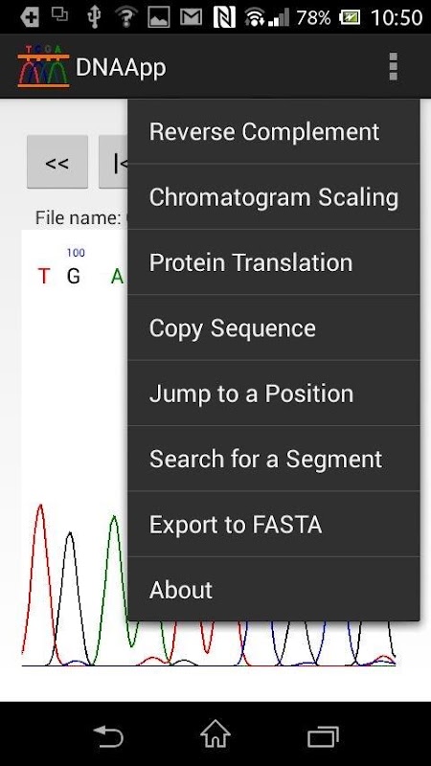Select Copy Sequence from the menu

[x=274, y=327]
